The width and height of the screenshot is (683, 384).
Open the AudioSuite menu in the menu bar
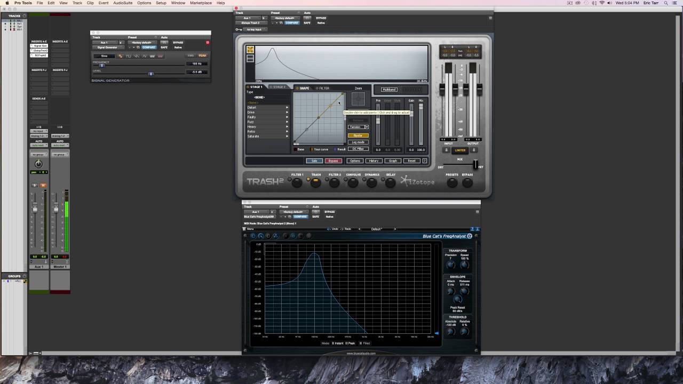tap(123, 3)
